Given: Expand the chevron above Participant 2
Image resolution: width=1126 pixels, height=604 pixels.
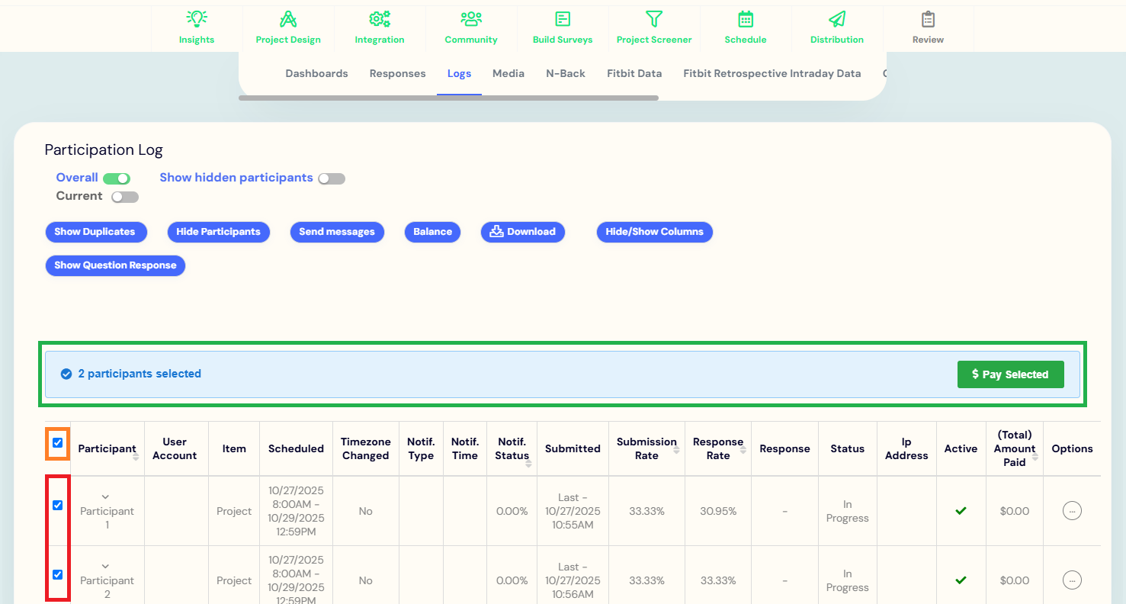Looking at the screenshot, I should coord(106,567).
